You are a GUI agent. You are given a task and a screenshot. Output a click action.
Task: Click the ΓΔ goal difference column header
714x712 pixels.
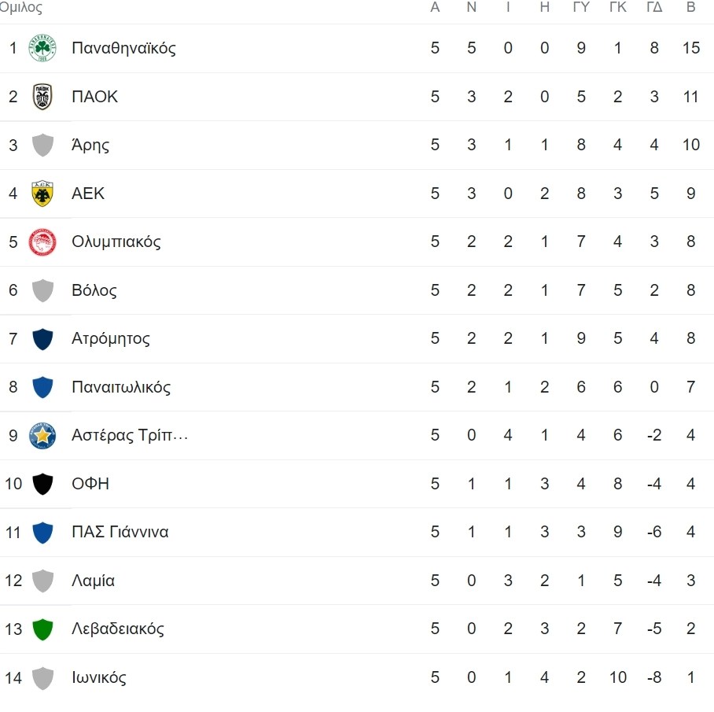[x=654, y=7]
